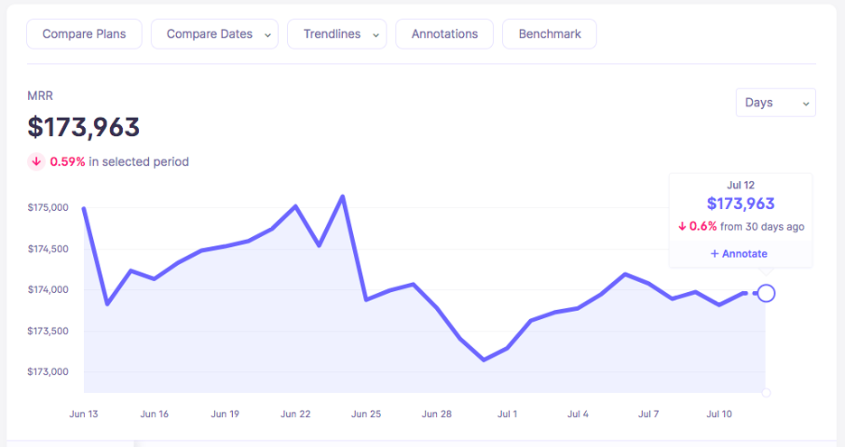This screenshot has height=447, width=845.
Task: Click the chart line lowest point near Jun 30
Action: pyautogui.click(x=484, y=360)
